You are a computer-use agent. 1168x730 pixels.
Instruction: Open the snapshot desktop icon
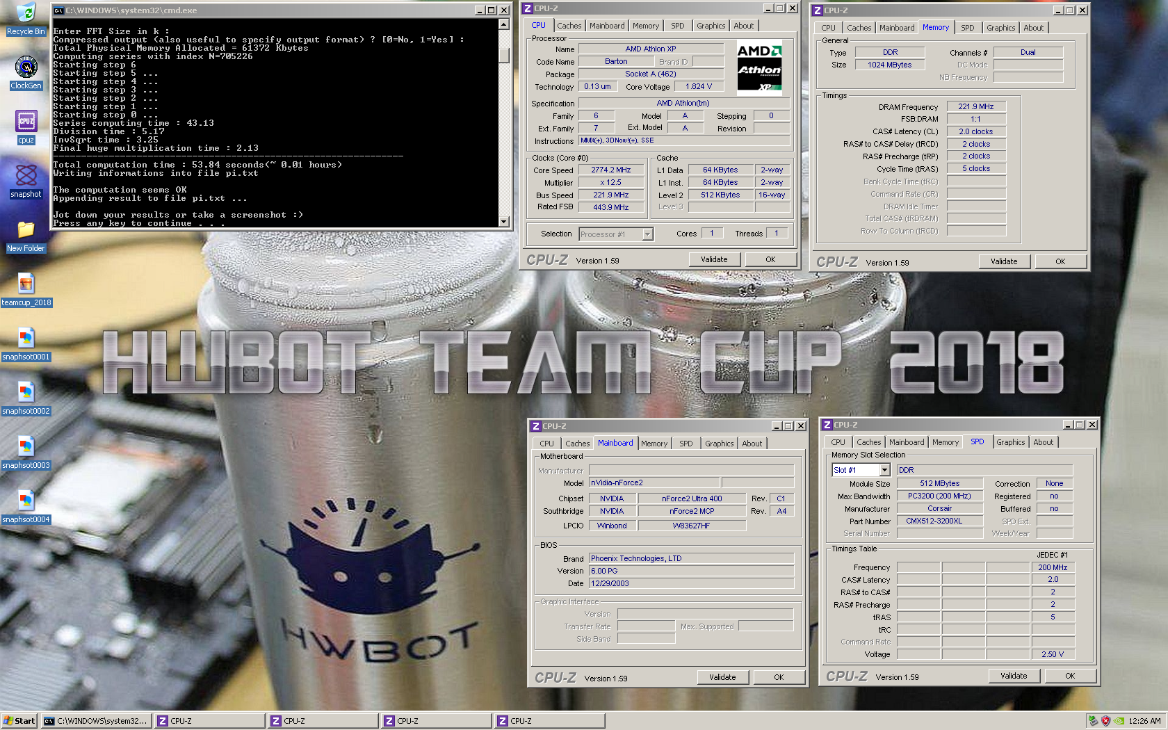[x=26, y=175]
